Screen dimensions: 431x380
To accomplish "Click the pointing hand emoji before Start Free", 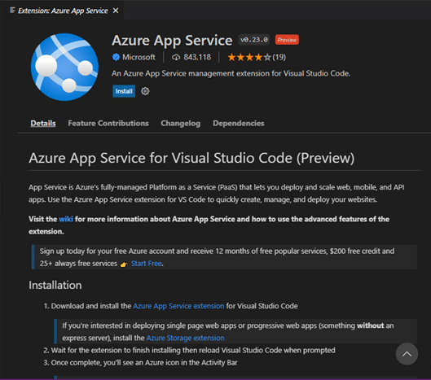I will pos(124,264).
